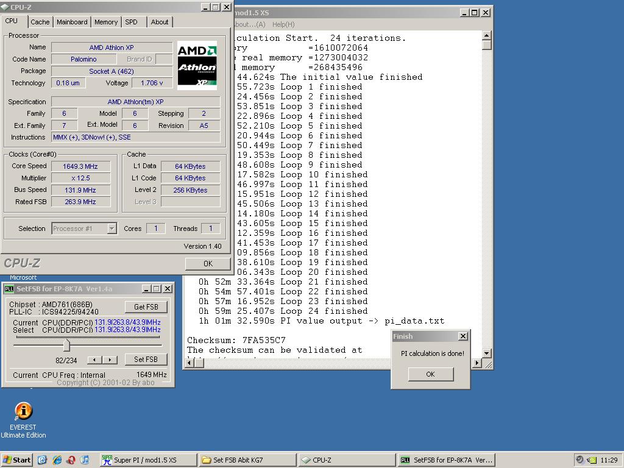Click the Voltage value 1.706 v
The height and width of the screenshot is (468, 624).
pos(152,83)
